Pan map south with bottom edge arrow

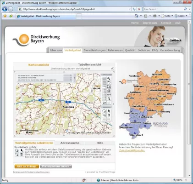pyautogui.click(x=64, y=136)
